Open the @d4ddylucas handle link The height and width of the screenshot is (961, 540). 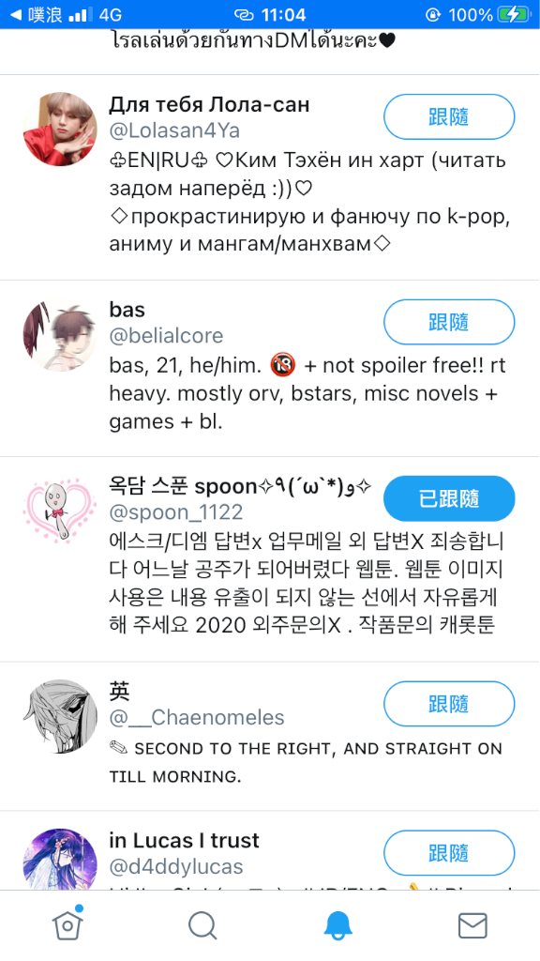176,866
